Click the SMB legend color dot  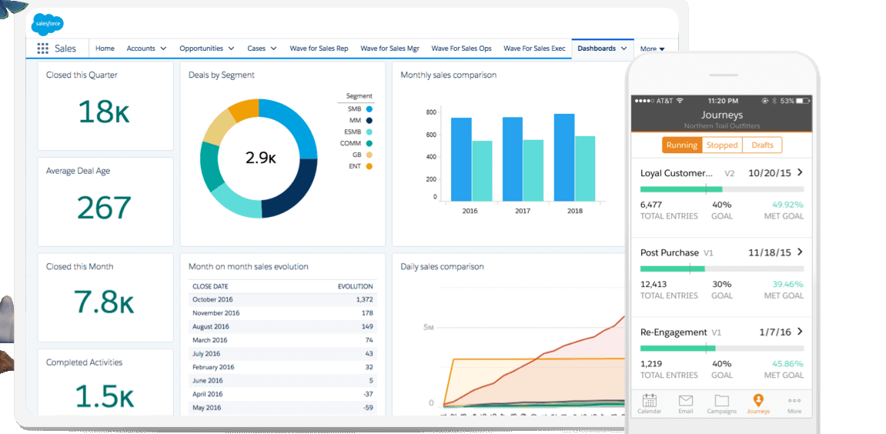[369, 109]
